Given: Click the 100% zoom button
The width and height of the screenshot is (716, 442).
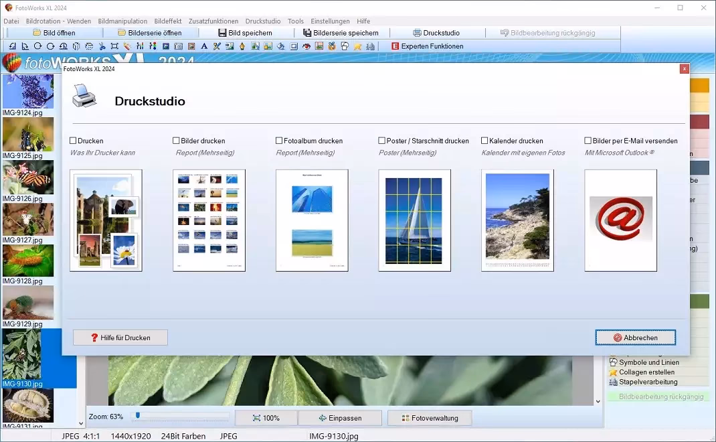Looking at the screenshot, I should point(266,418).
